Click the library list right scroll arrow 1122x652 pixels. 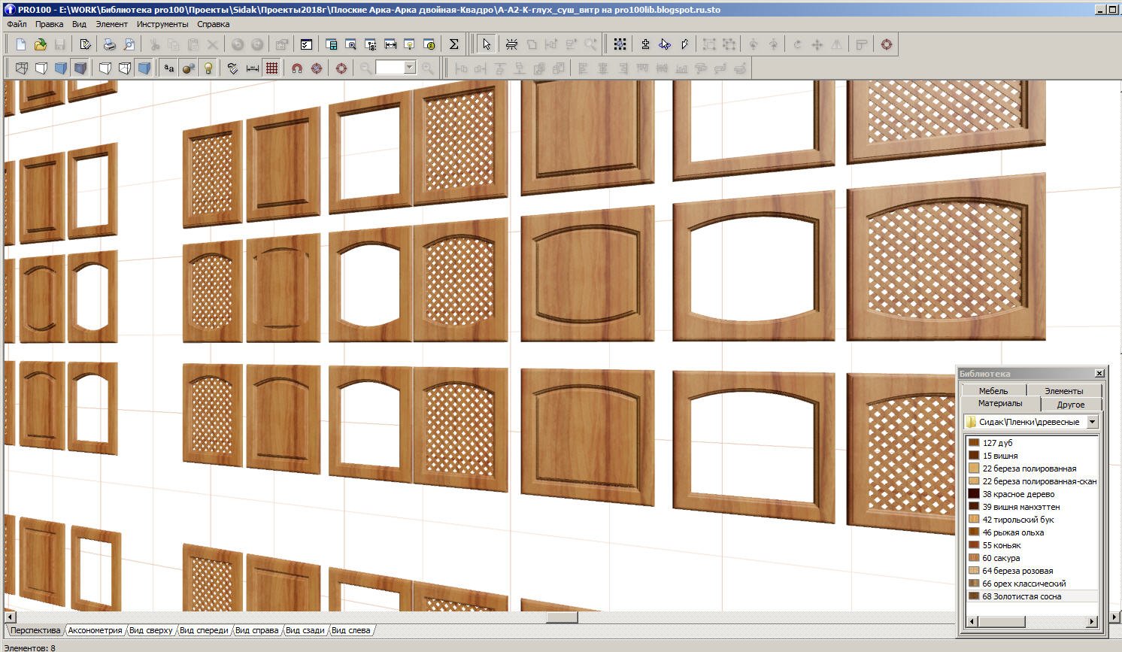1092,621
